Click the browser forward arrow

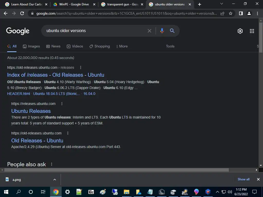click(x=14, y=13)
